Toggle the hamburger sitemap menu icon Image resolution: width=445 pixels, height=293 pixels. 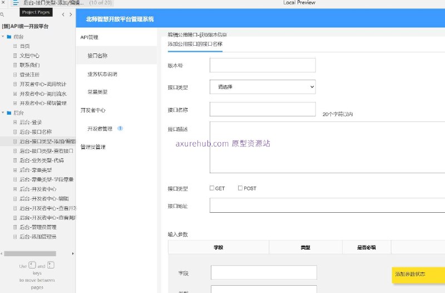(16, 3)
